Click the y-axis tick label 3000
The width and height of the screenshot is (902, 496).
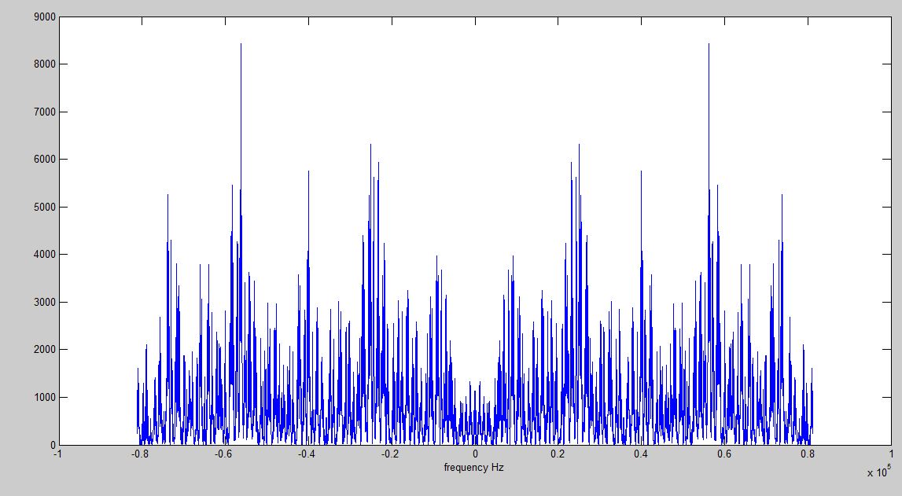click(x=45, y=303)
